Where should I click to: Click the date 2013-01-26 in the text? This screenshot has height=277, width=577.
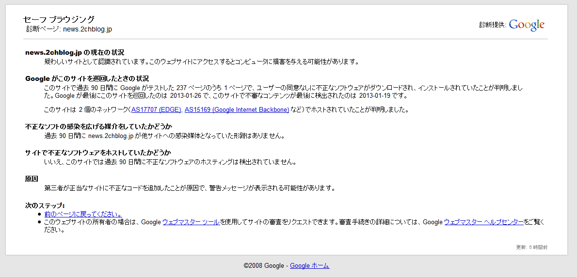pyautogui.click(x=185, y=96)
